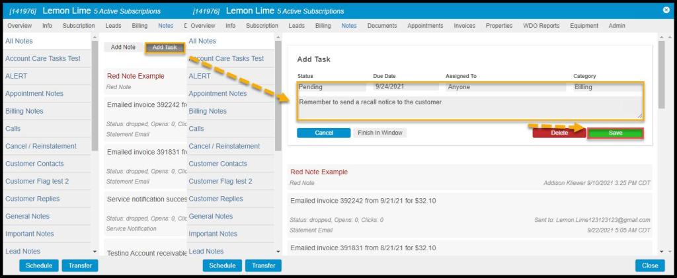Viewport: 677px width, 278px height.
Task: Click the bottom right Close button
Action: click(x=649, y=265)
